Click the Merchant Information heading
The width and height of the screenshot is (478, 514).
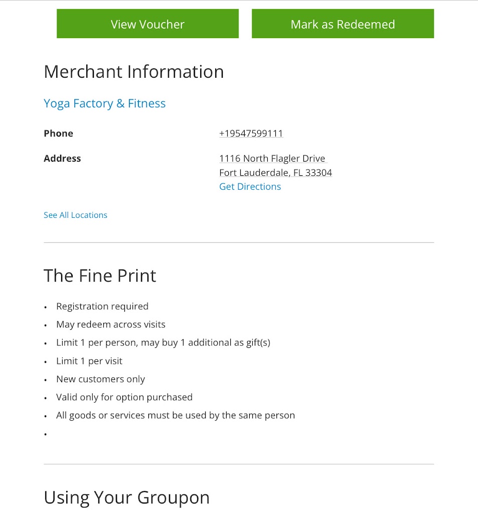click(133, 72)
